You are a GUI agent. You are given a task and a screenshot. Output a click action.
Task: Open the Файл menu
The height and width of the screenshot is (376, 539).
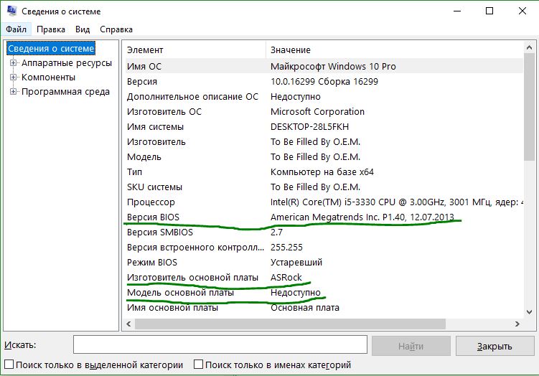click(x=17, y=29)
